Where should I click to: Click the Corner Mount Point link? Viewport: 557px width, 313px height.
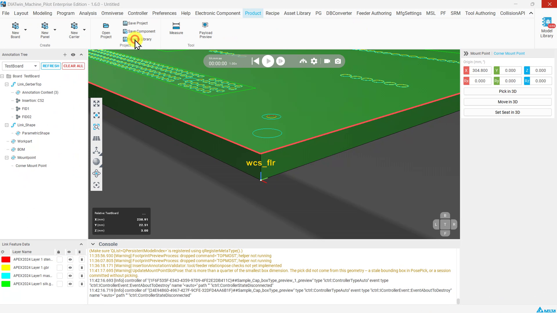click(x=509, y=53)
